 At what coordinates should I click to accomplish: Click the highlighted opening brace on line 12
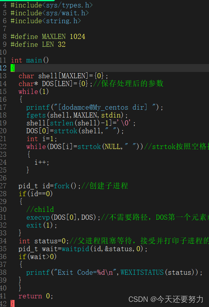tap(13, 68)
